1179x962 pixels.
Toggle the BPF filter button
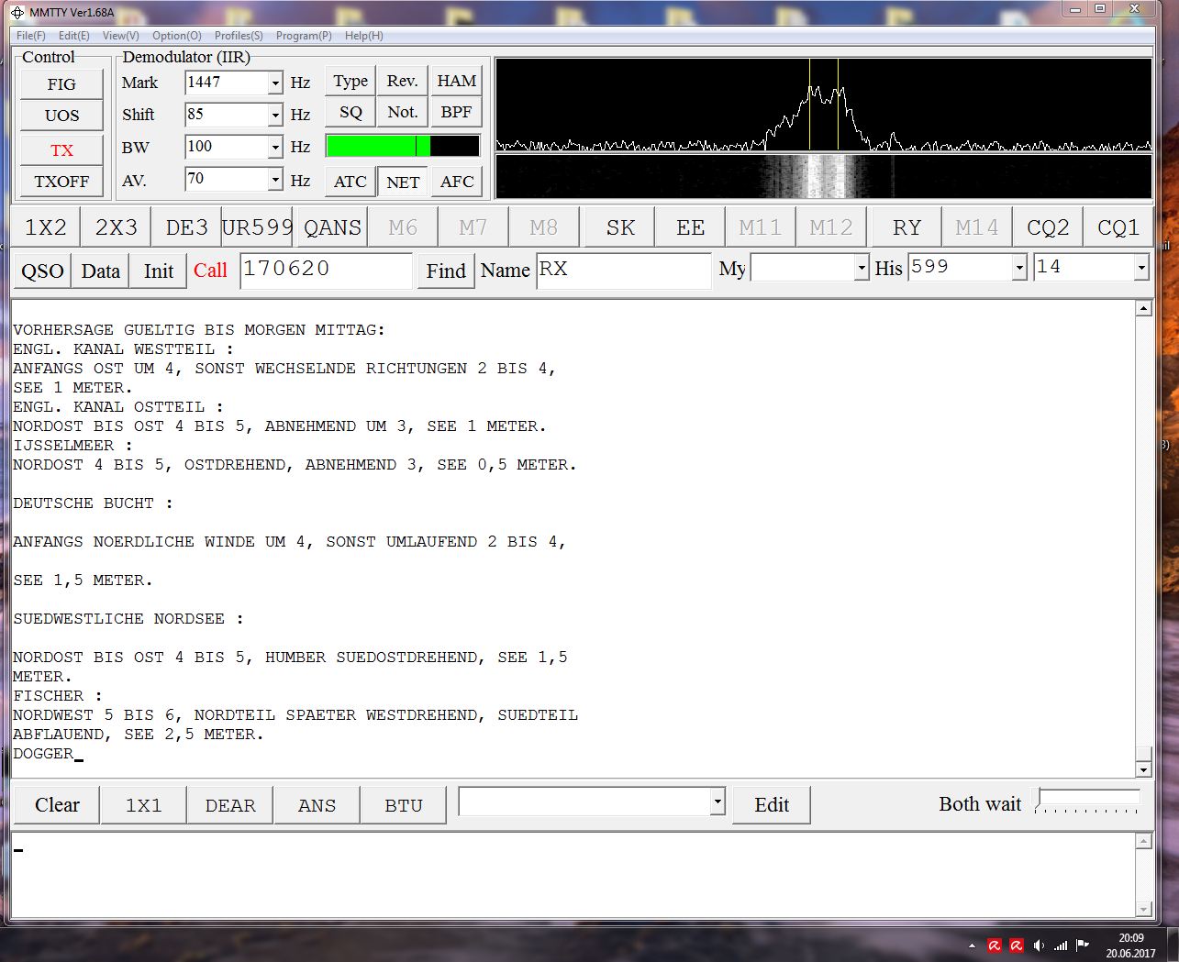coord(456,113)
